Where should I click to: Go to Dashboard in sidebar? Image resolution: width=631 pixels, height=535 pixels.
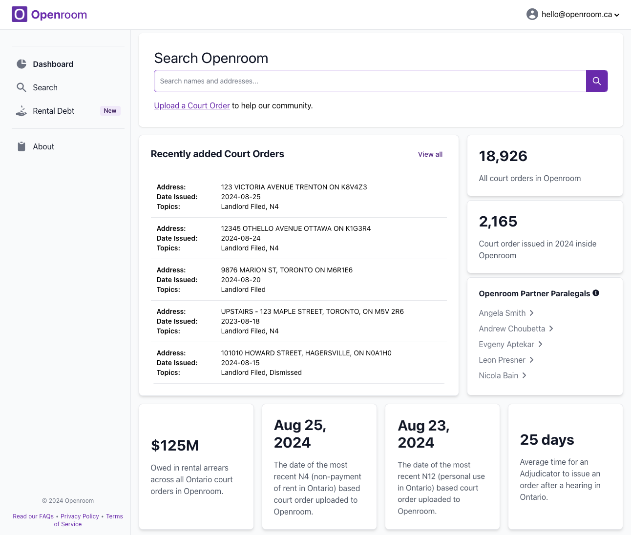68,64
